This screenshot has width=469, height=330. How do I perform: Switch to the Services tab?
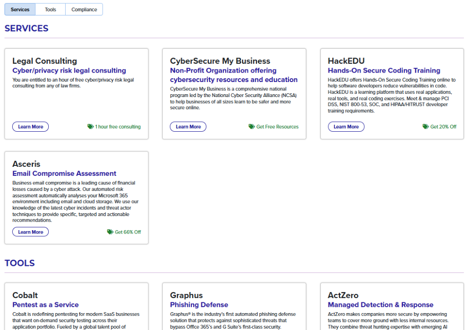tap(20, 9)
